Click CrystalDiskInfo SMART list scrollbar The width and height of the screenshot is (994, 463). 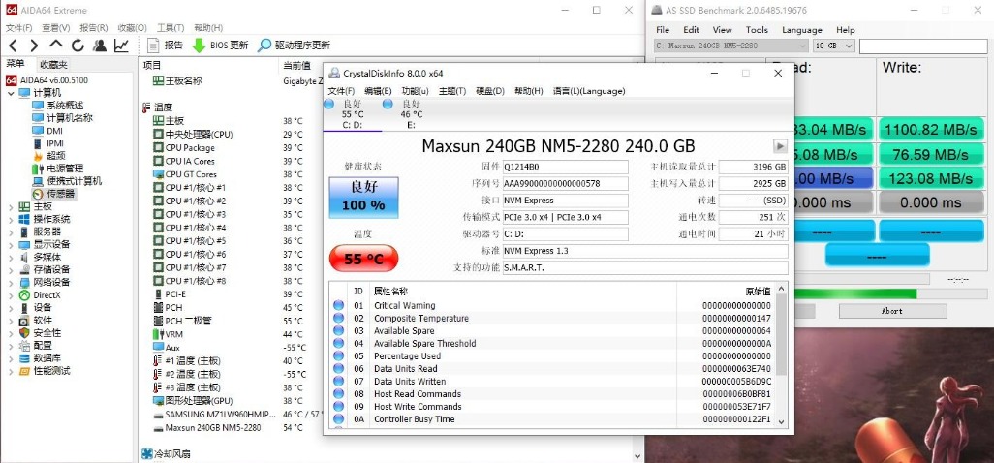point(781,335)
